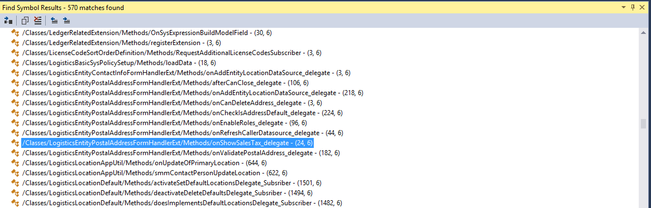The width and height of the screenshot is (651, 208).
Task: Click icon beside smmContactPersonUpdateLocation result
Action: pos(16,173)
